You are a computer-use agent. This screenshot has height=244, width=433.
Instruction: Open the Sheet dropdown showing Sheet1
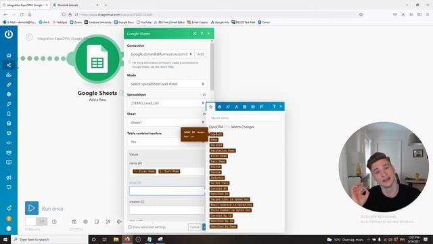pos(167,123)
